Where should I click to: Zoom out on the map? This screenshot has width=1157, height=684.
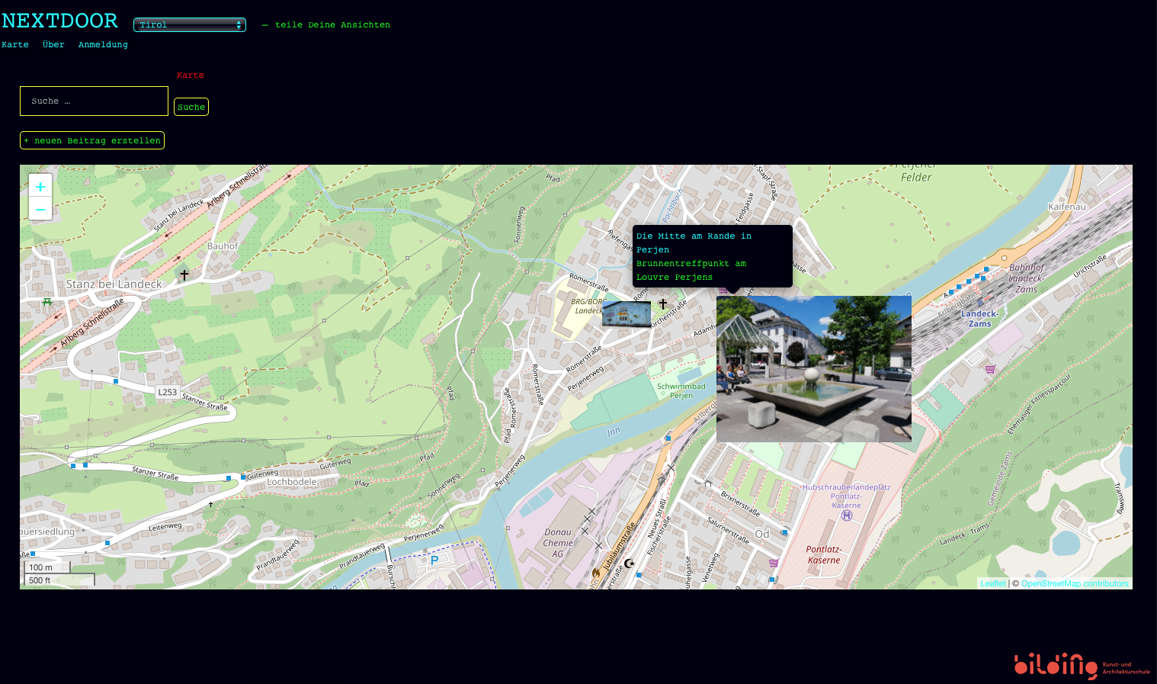pos(40,209)
